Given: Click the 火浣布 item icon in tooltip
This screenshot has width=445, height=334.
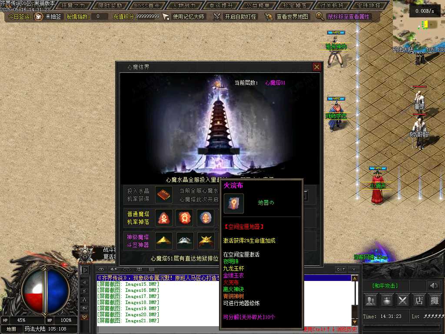Looking at the screenshot, I should pyautogui.click(x=233, y=204).
